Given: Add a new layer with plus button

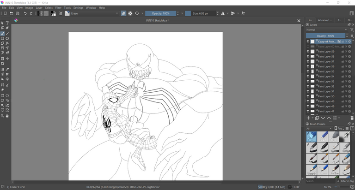Looking at the screenshot, I should click(x=308, y=118).
